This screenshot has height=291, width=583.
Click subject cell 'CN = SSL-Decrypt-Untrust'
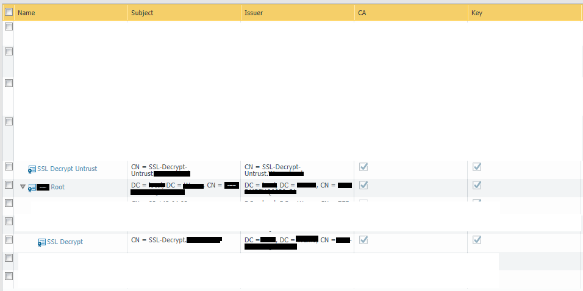pos(184,170)
